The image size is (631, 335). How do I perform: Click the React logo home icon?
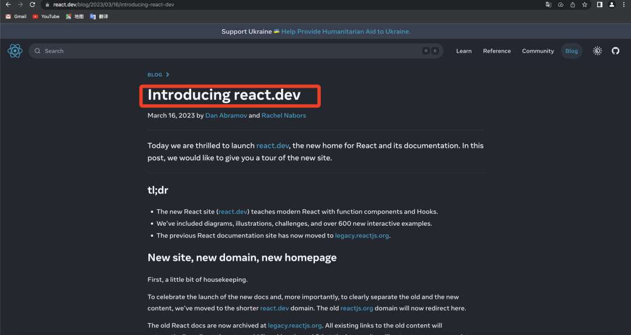click(x=15, y=51)
